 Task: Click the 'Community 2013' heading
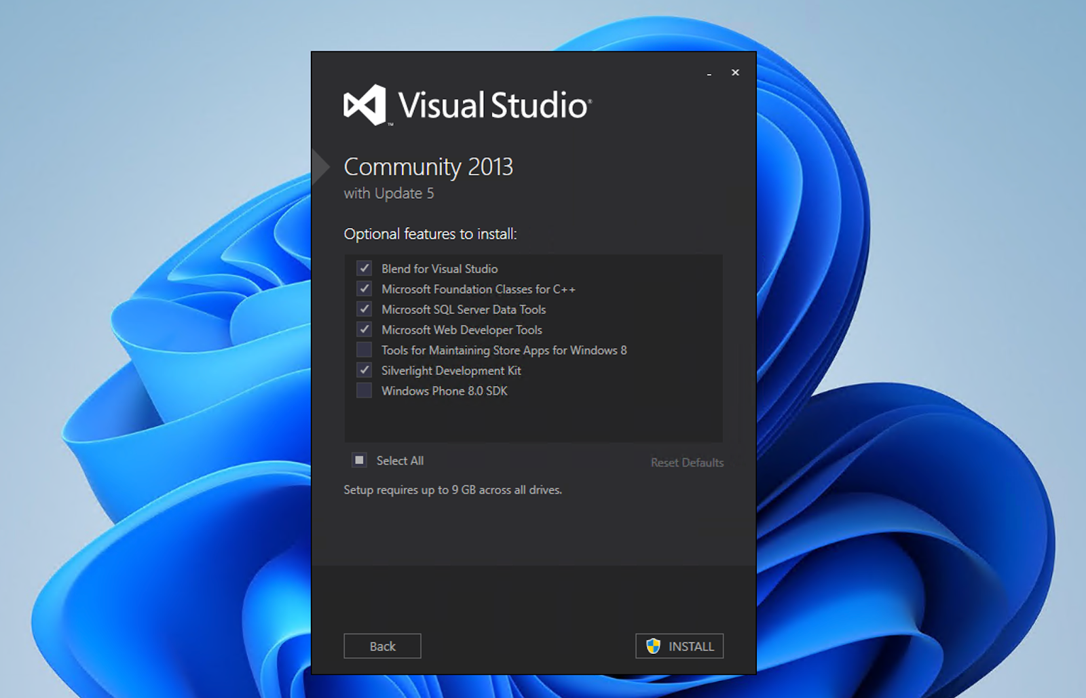(428, 167)
